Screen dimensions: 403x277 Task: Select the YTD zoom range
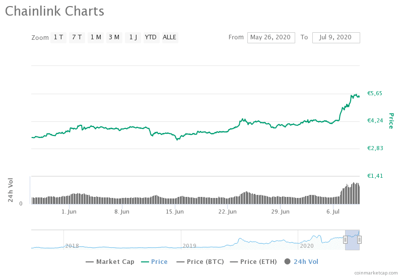151,37
